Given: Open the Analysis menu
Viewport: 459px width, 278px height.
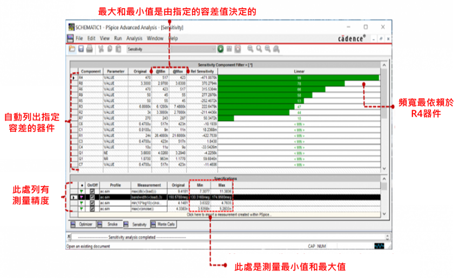Looking at the screenshot, I should point(134,38).
